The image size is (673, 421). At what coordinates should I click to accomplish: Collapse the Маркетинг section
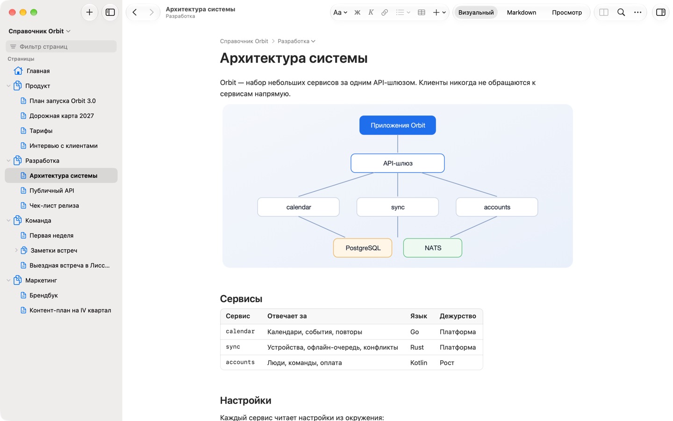[x=8, y=280]
